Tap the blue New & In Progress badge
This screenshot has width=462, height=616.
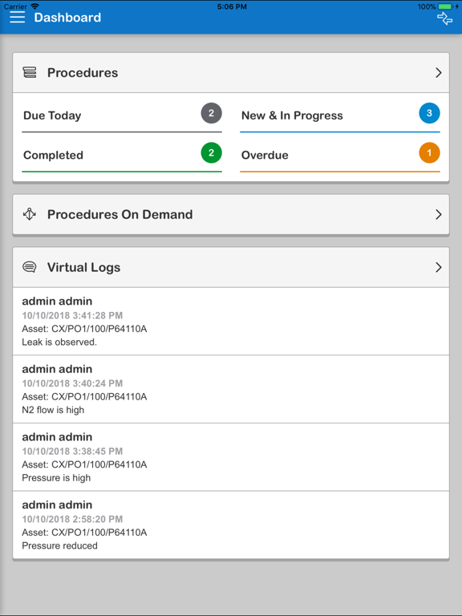[x=429, y=113]
